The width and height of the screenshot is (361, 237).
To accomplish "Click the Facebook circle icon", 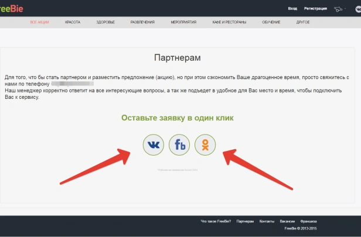I will coord(179,145).
